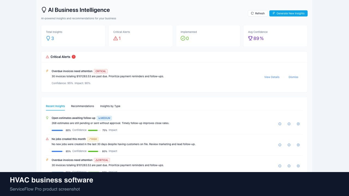
Task: Click Confidence: 95% Impact: 90% text
Action: [71, 83]
